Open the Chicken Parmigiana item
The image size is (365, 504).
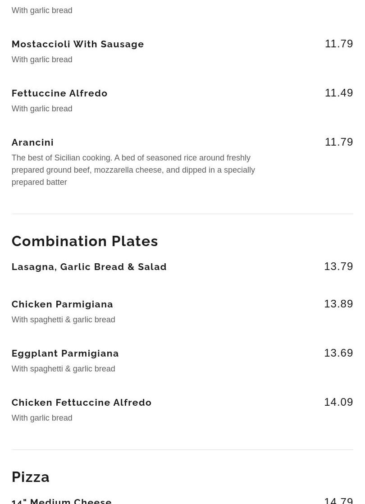pos(62,304)
